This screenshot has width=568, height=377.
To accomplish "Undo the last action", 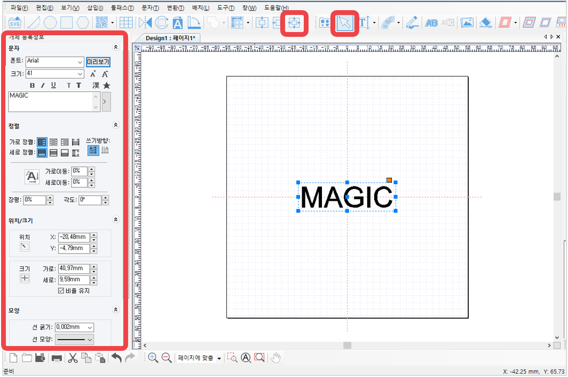I will coord(116,358).
